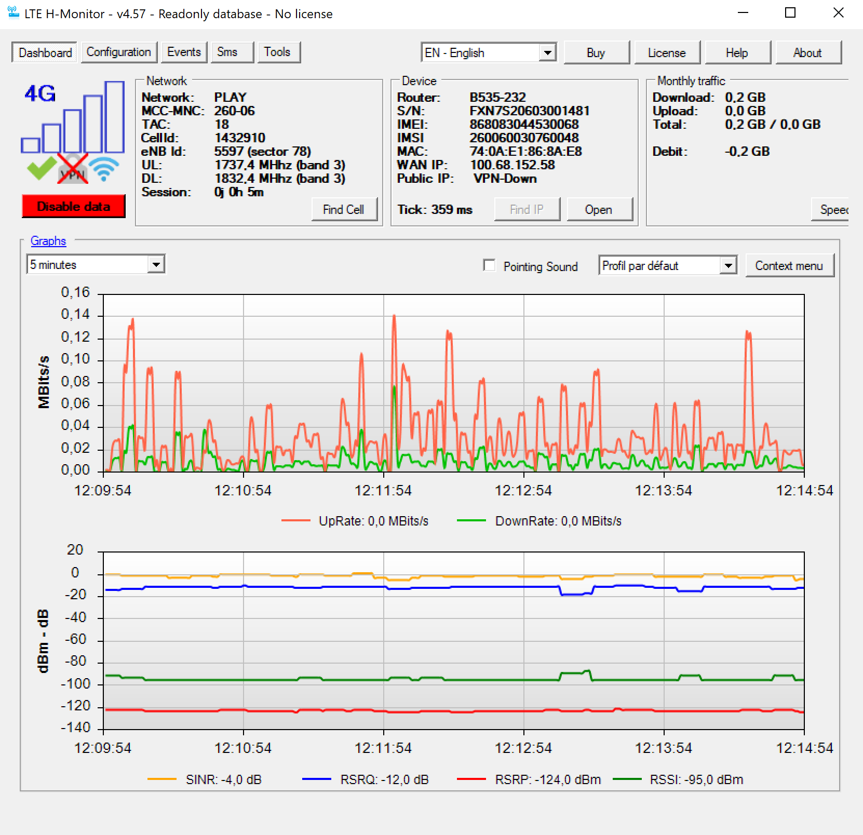This screenshot has width=863, height=835.
Task: Click the serial number FXN7S20603001481
Action: click(530, 111)
